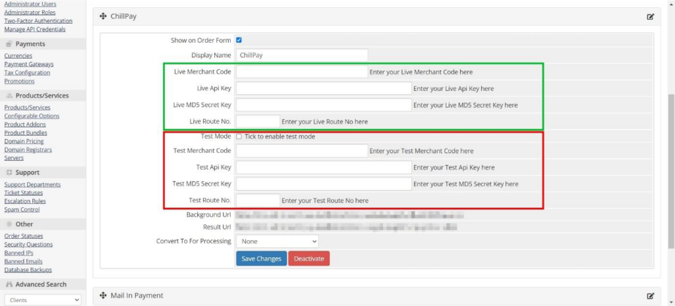Screen dimensions: 675x306
Task: Open the Manage API Credentials link
Action: pyautogui.click(x=35, y=29)
